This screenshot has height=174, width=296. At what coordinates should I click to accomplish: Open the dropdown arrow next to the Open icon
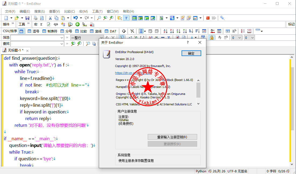pyautogui.click(x=22, y=18)
